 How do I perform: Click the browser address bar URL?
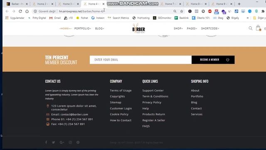(81, 11)
